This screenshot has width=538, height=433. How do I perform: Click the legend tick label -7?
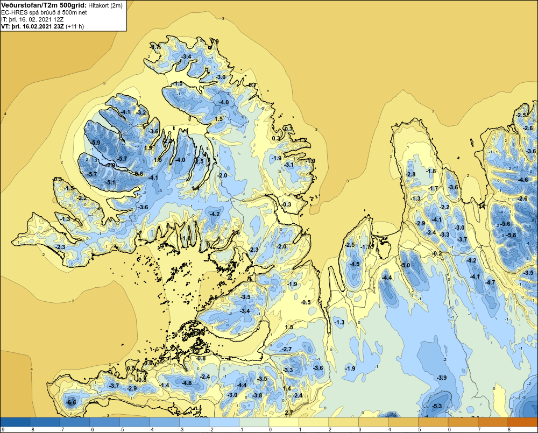click(x=62, y=430)
